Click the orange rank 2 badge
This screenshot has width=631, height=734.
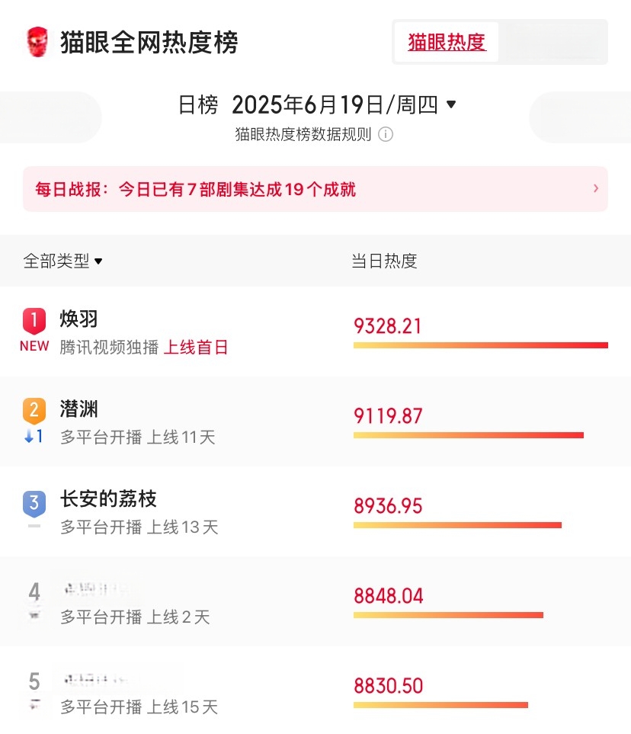(x=34, y=411)
